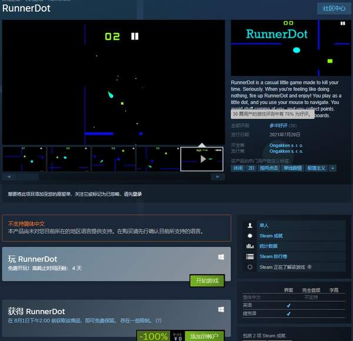Click the leaderboards list icon

(250, 256)
